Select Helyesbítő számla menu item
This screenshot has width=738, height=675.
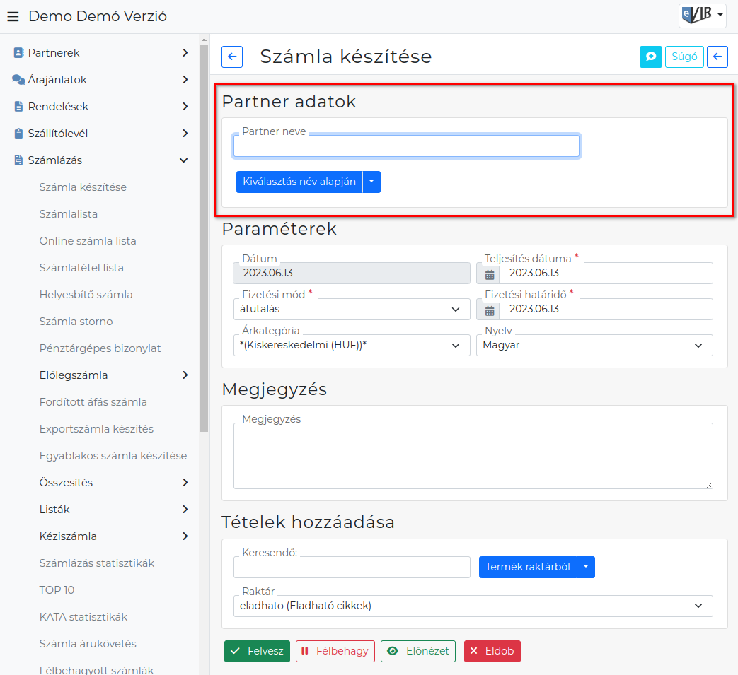pyautogui.click(x=86, y=295)
